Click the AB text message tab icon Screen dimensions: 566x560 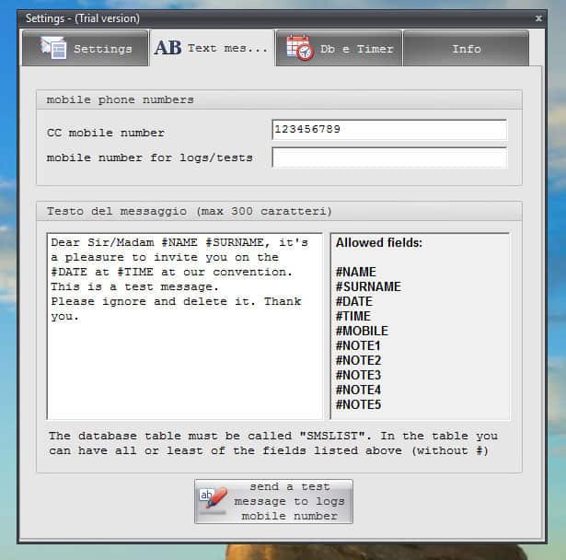(x=167, y=48)
